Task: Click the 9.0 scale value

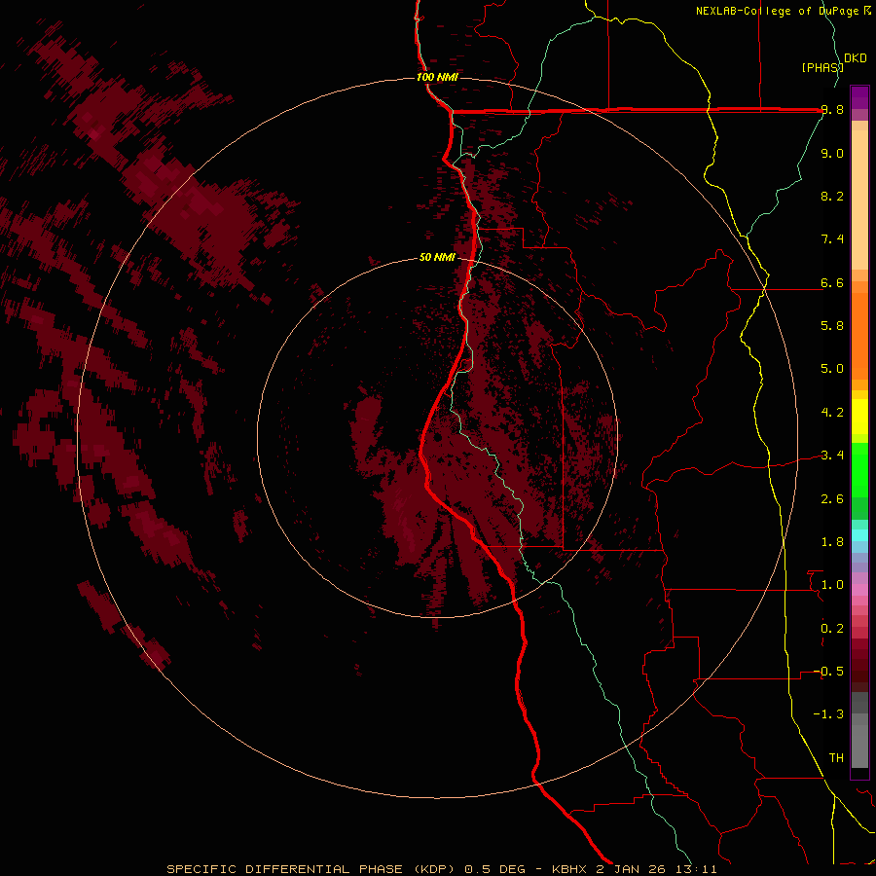Action: coord(832,153)
